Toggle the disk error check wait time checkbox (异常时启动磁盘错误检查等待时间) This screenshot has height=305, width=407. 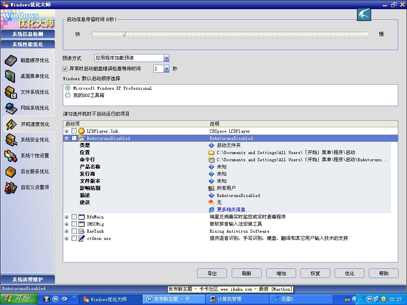[x=65, y=69]
